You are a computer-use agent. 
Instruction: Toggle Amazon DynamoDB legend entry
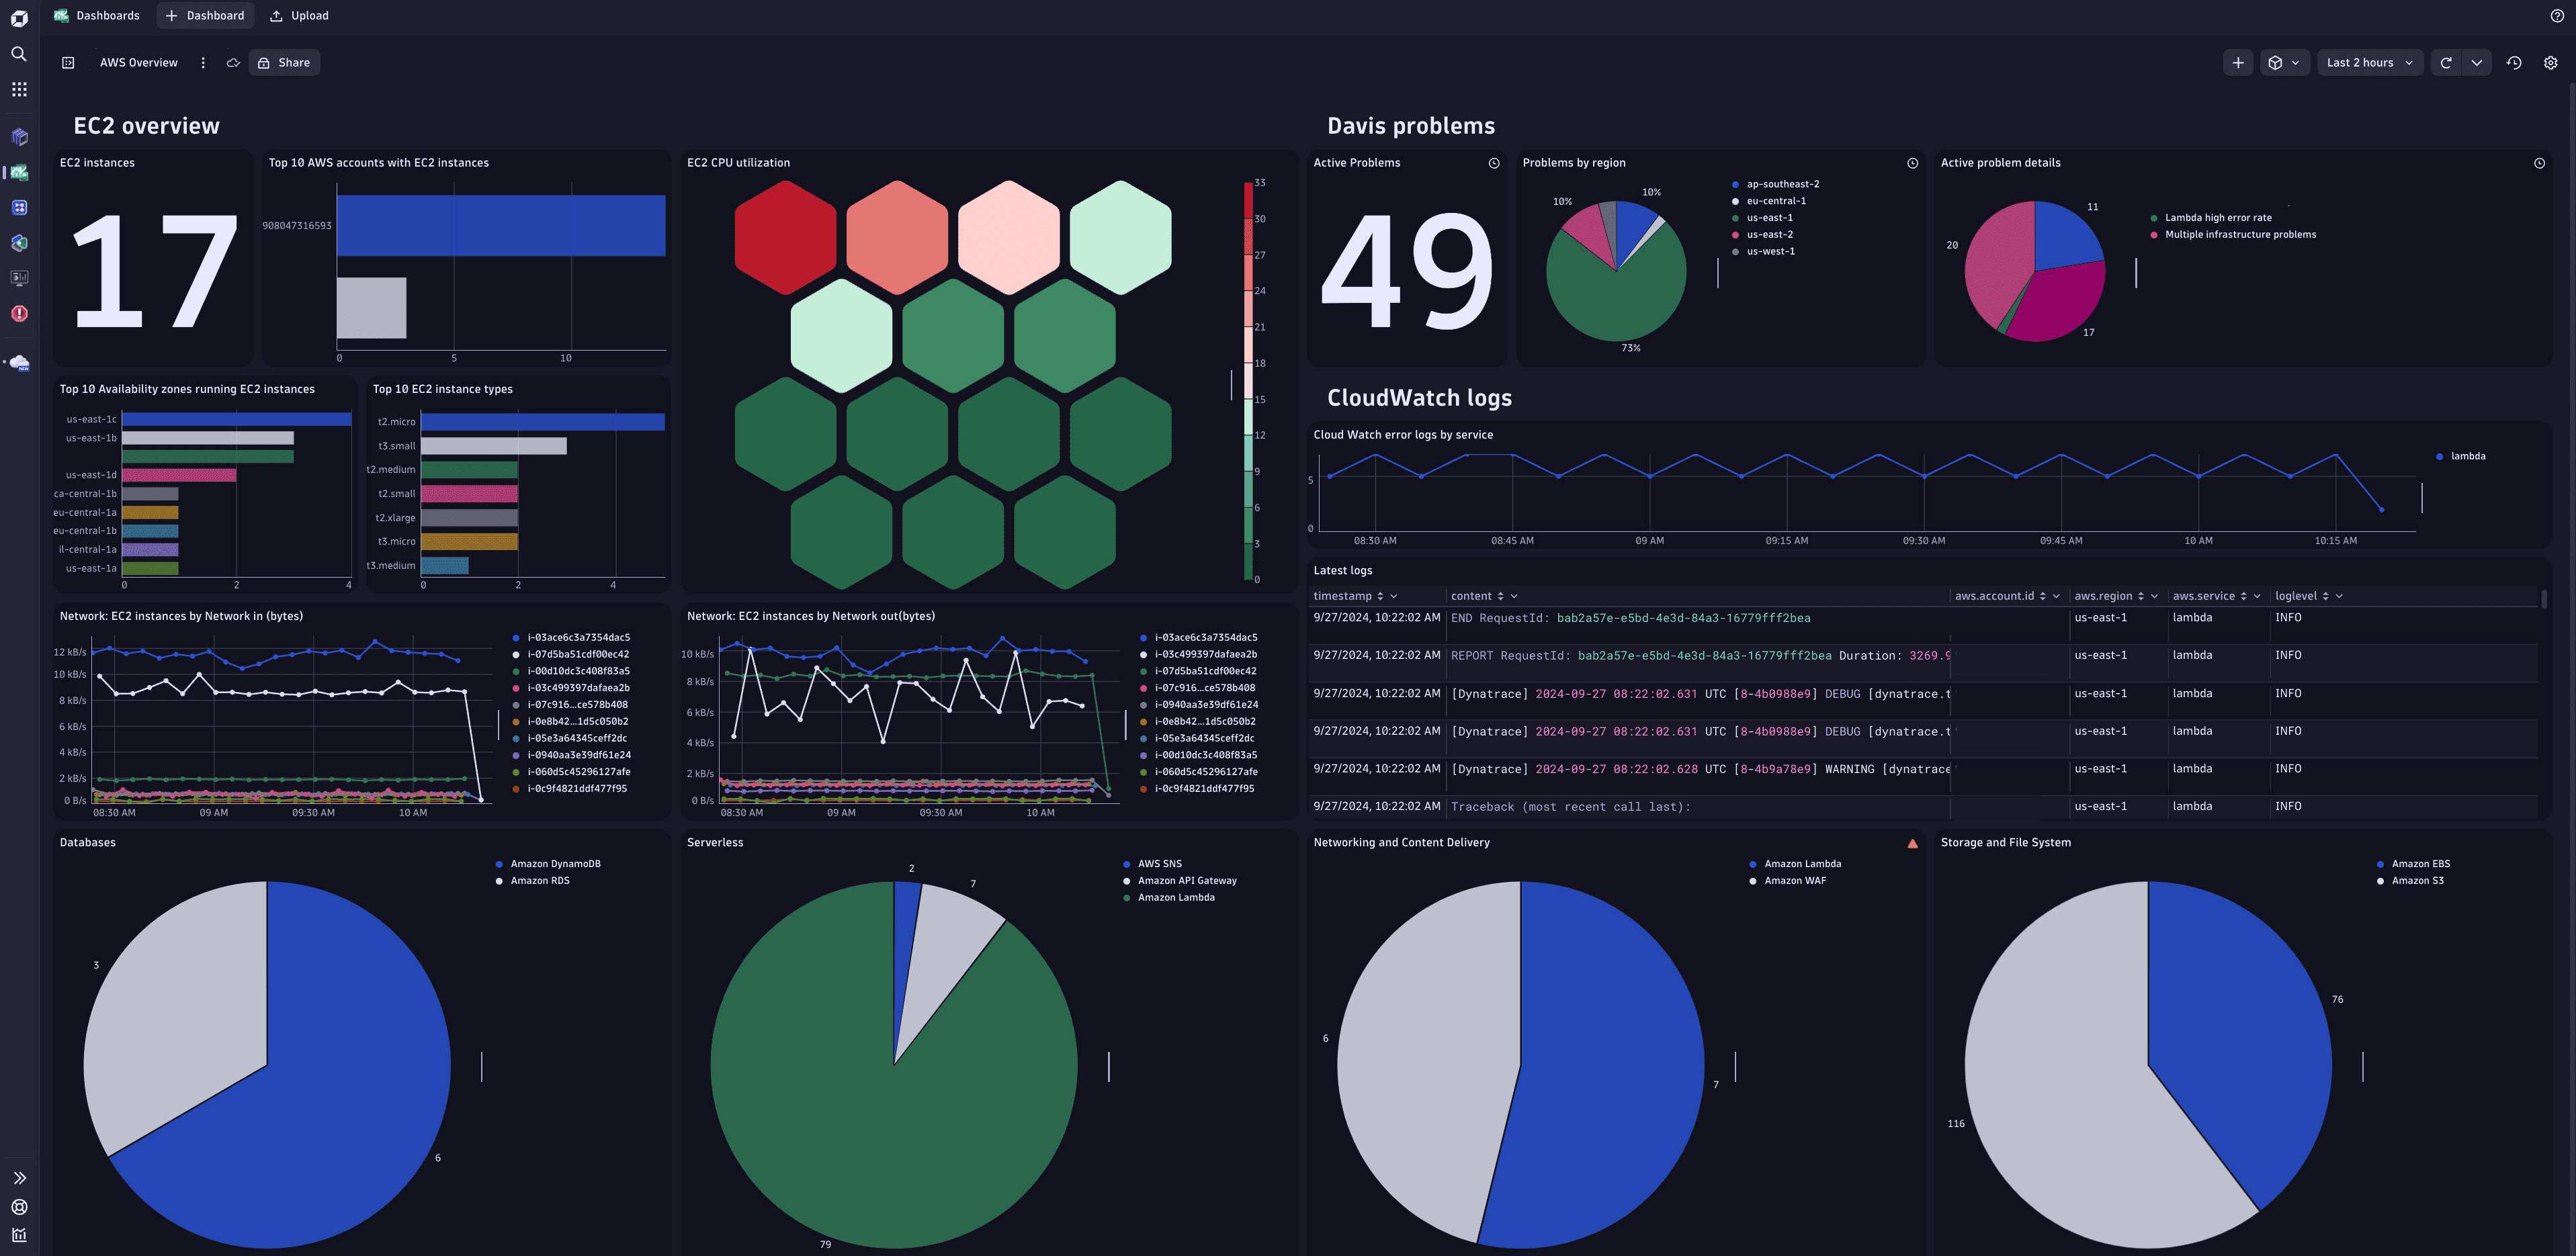[x=548, y=864]
